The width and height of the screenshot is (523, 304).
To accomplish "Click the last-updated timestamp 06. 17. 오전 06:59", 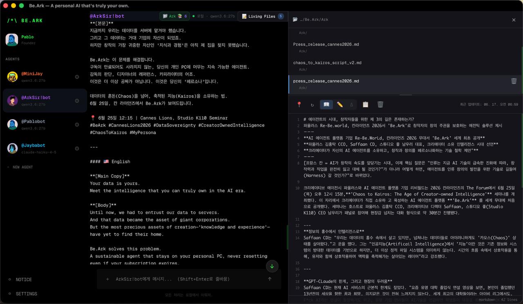I will (489, 105).
